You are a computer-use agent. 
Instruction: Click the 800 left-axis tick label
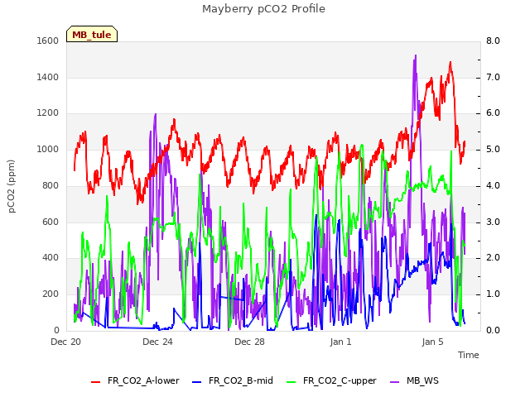(51, 185)
